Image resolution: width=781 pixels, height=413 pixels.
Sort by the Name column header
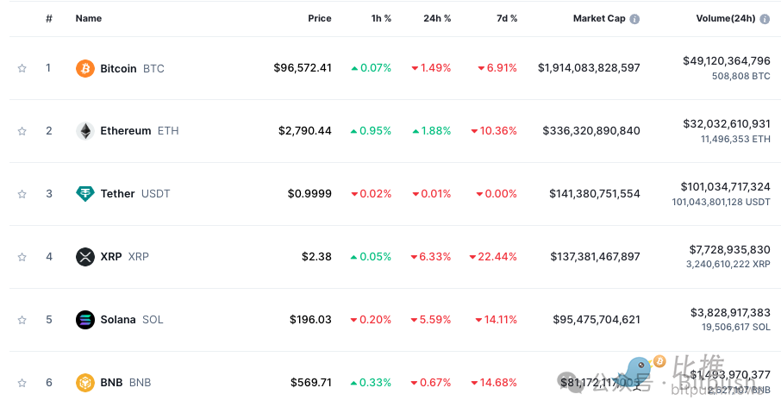point(89,18)
